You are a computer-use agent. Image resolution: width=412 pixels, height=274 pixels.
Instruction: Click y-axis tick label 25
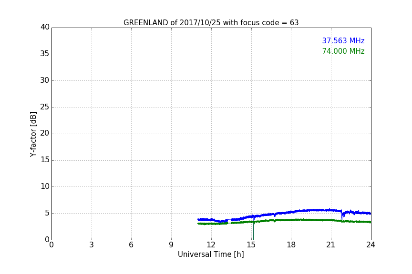coord(45,107)
